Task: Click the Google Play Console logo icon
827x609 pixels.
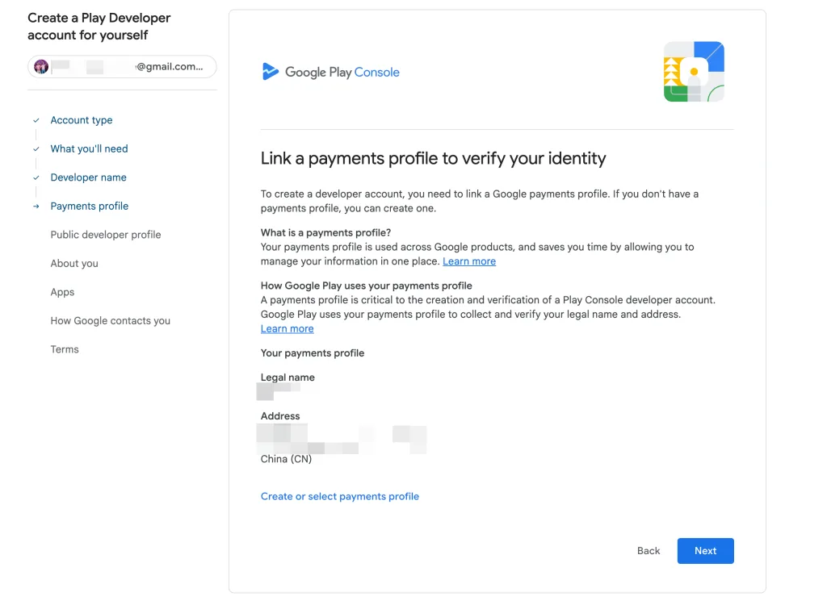Action: tap(271, 72)
